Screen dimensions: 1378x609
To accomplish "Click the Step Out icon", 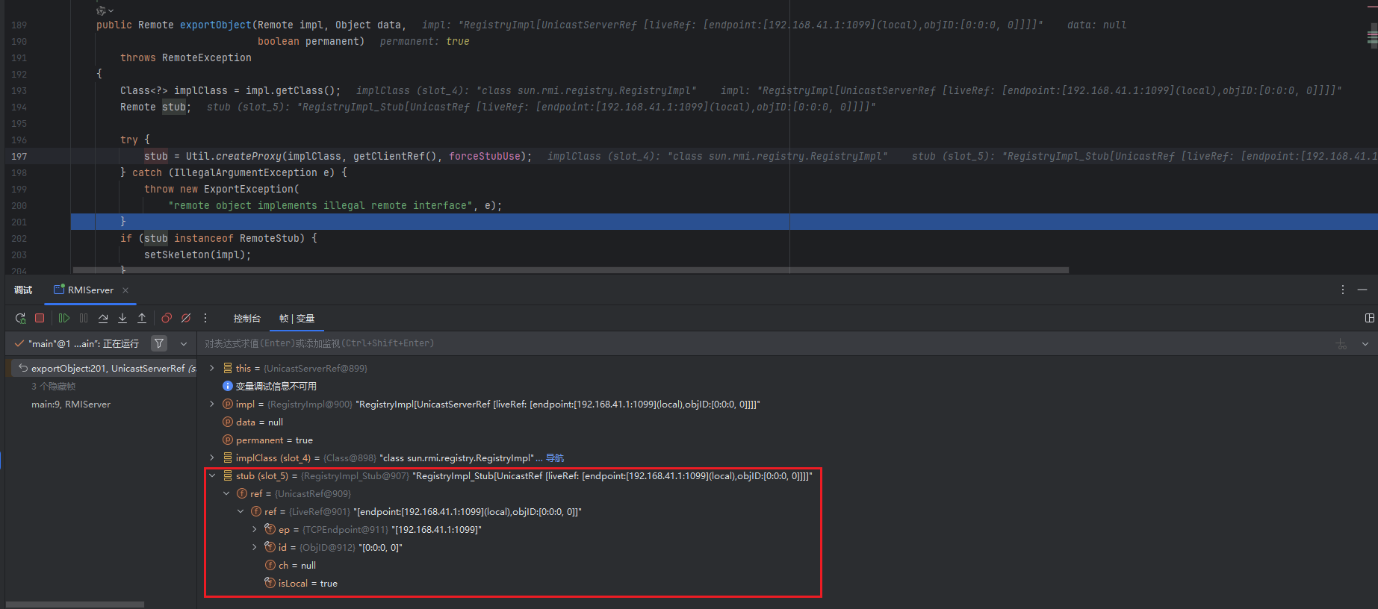I will (142, 318).
